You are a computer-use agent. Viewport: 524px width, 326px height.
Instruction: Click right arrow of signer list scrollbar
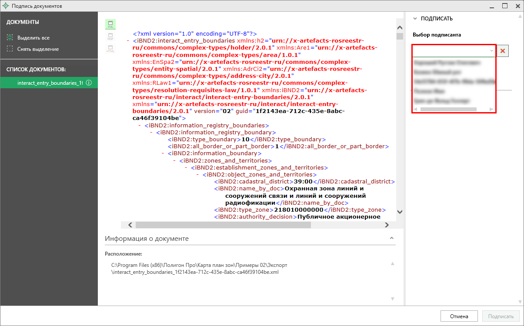(x=491, y=109)
